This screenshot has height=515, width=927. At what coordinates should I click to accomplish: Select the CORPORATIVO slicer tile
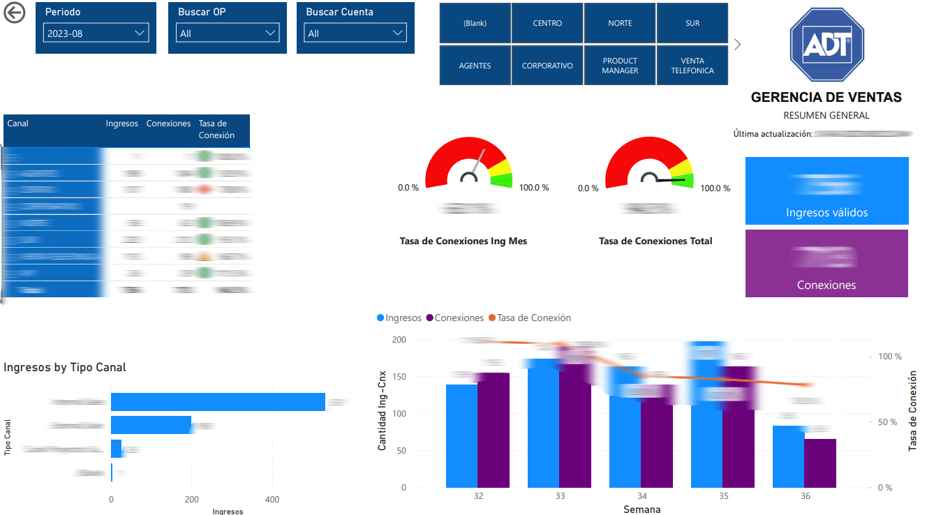[x=547, y=66]
